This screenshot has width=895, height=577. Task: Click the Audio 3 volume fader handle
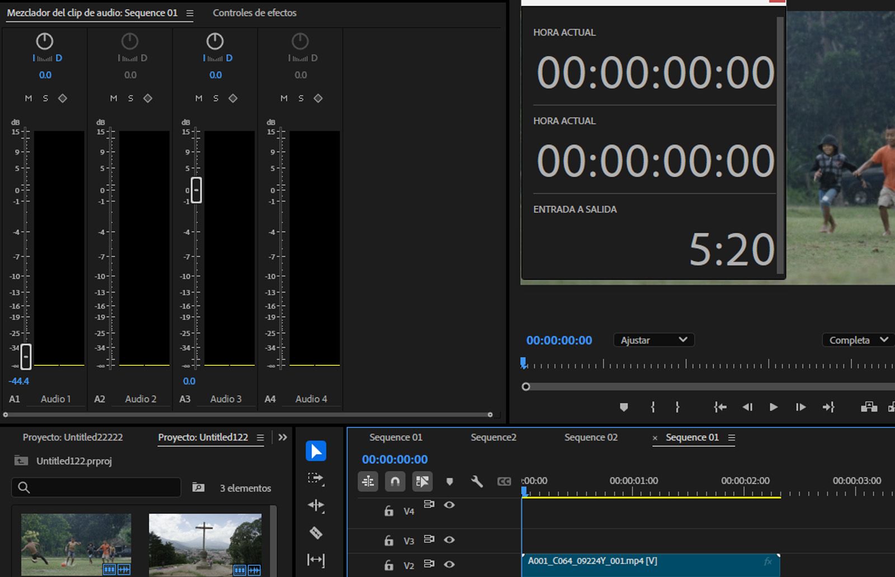pyautogui.click(x=196, y=190)
